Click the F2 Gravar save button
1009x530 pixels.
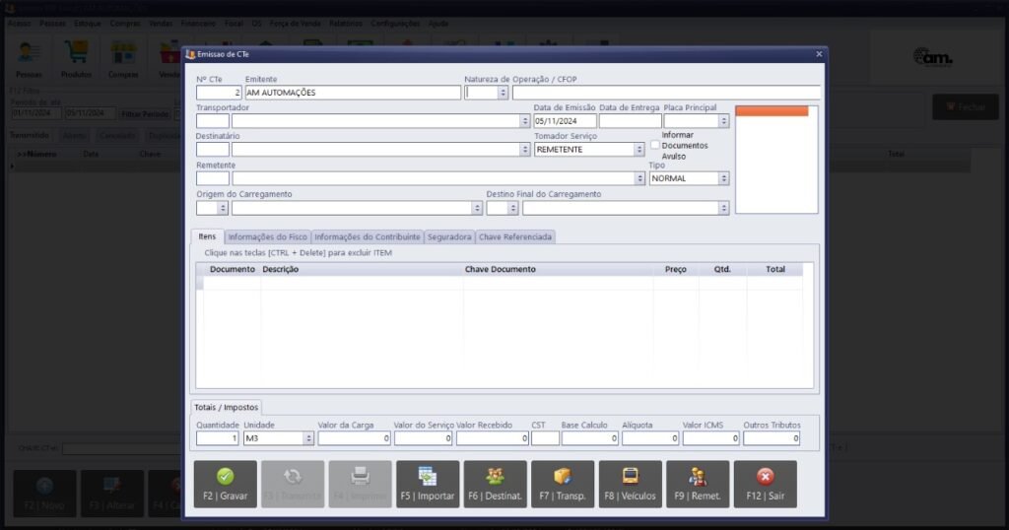[225, 484]
